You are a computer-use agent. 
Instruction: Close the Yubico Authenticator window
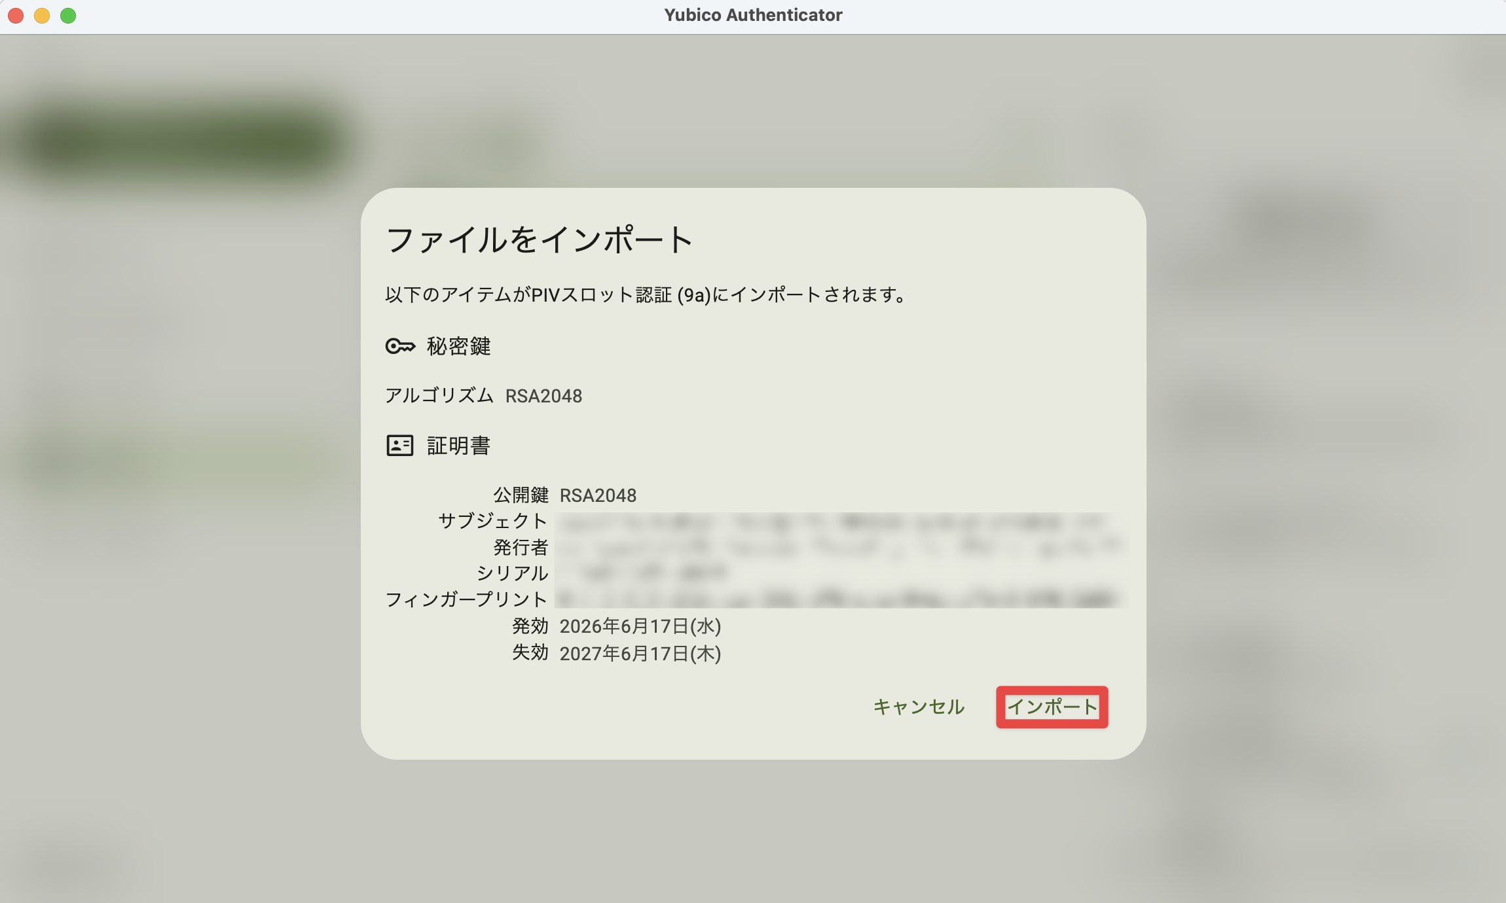[x=16, y=16]
